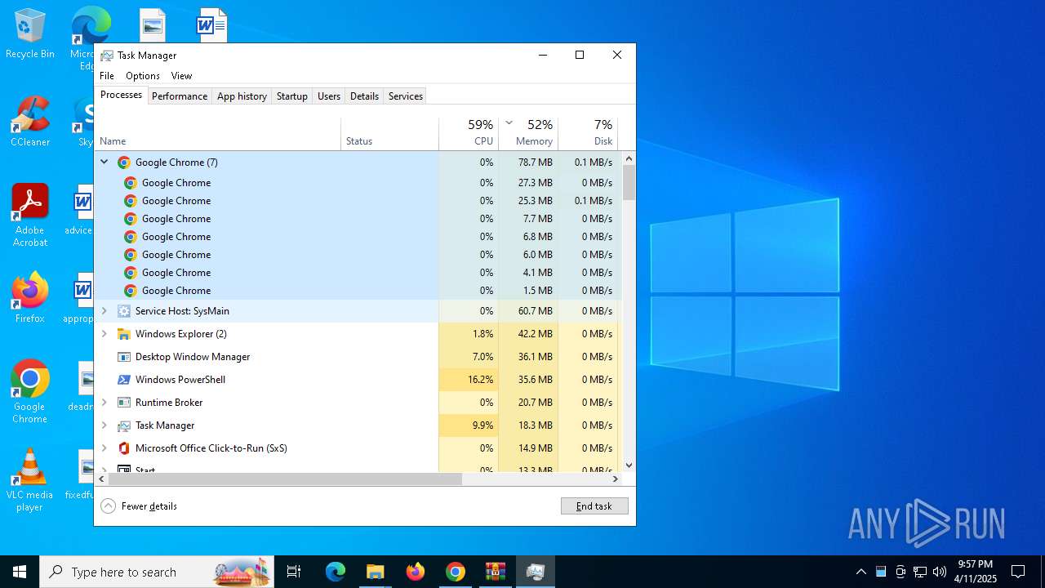Open Task View on the taskbar
Image resolution: width=1045 pixels, height=588 pixels.
pos(294,572)
